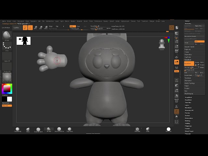Select the Move brush shortcut
Screen dimensions: 208x156
pos(28,130)
